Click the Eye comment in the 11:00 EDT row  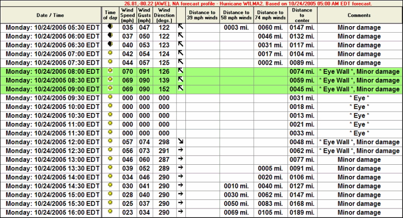pos(359,124)
